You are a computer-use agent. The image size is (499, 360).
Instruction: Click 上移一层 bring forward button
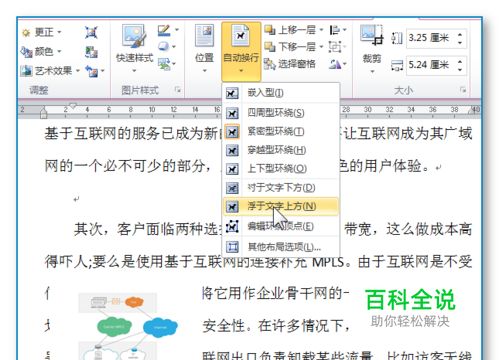(290, 30)
